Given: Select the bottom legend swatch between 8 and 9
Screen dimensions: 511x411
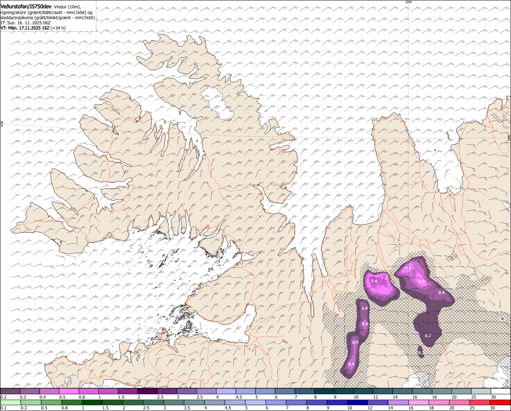Looking at the screenshot, I should pos(317,402).
